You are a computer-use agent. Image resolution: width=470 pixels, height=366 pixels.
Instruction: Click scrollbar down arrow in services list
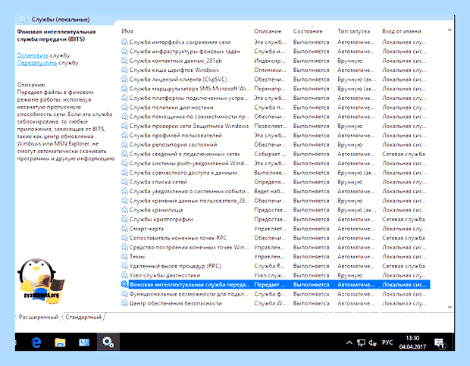click(450, 307)
